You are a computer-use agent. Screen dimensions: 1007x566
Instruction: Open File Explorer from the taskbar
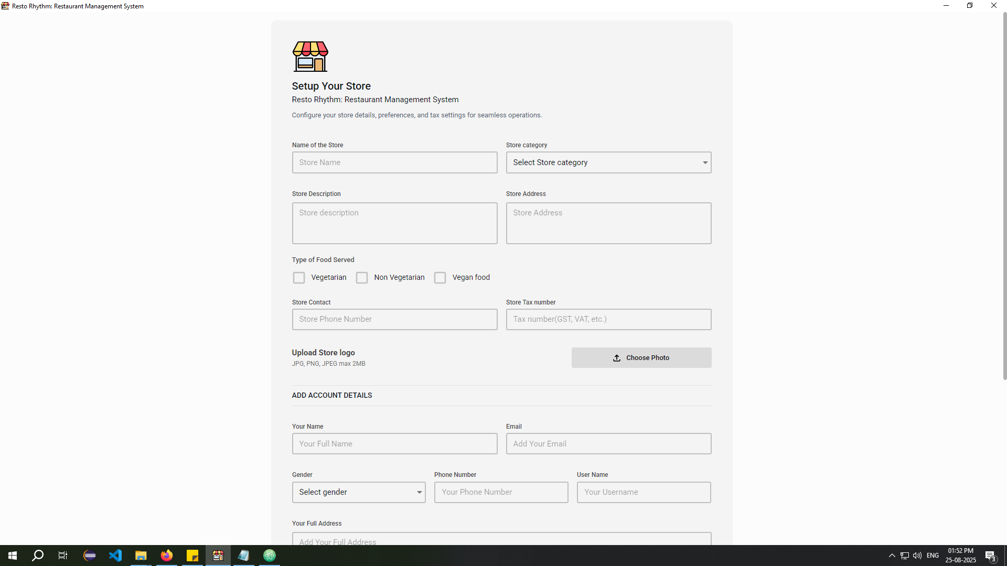pyautogui.click(x=141, y=556)
